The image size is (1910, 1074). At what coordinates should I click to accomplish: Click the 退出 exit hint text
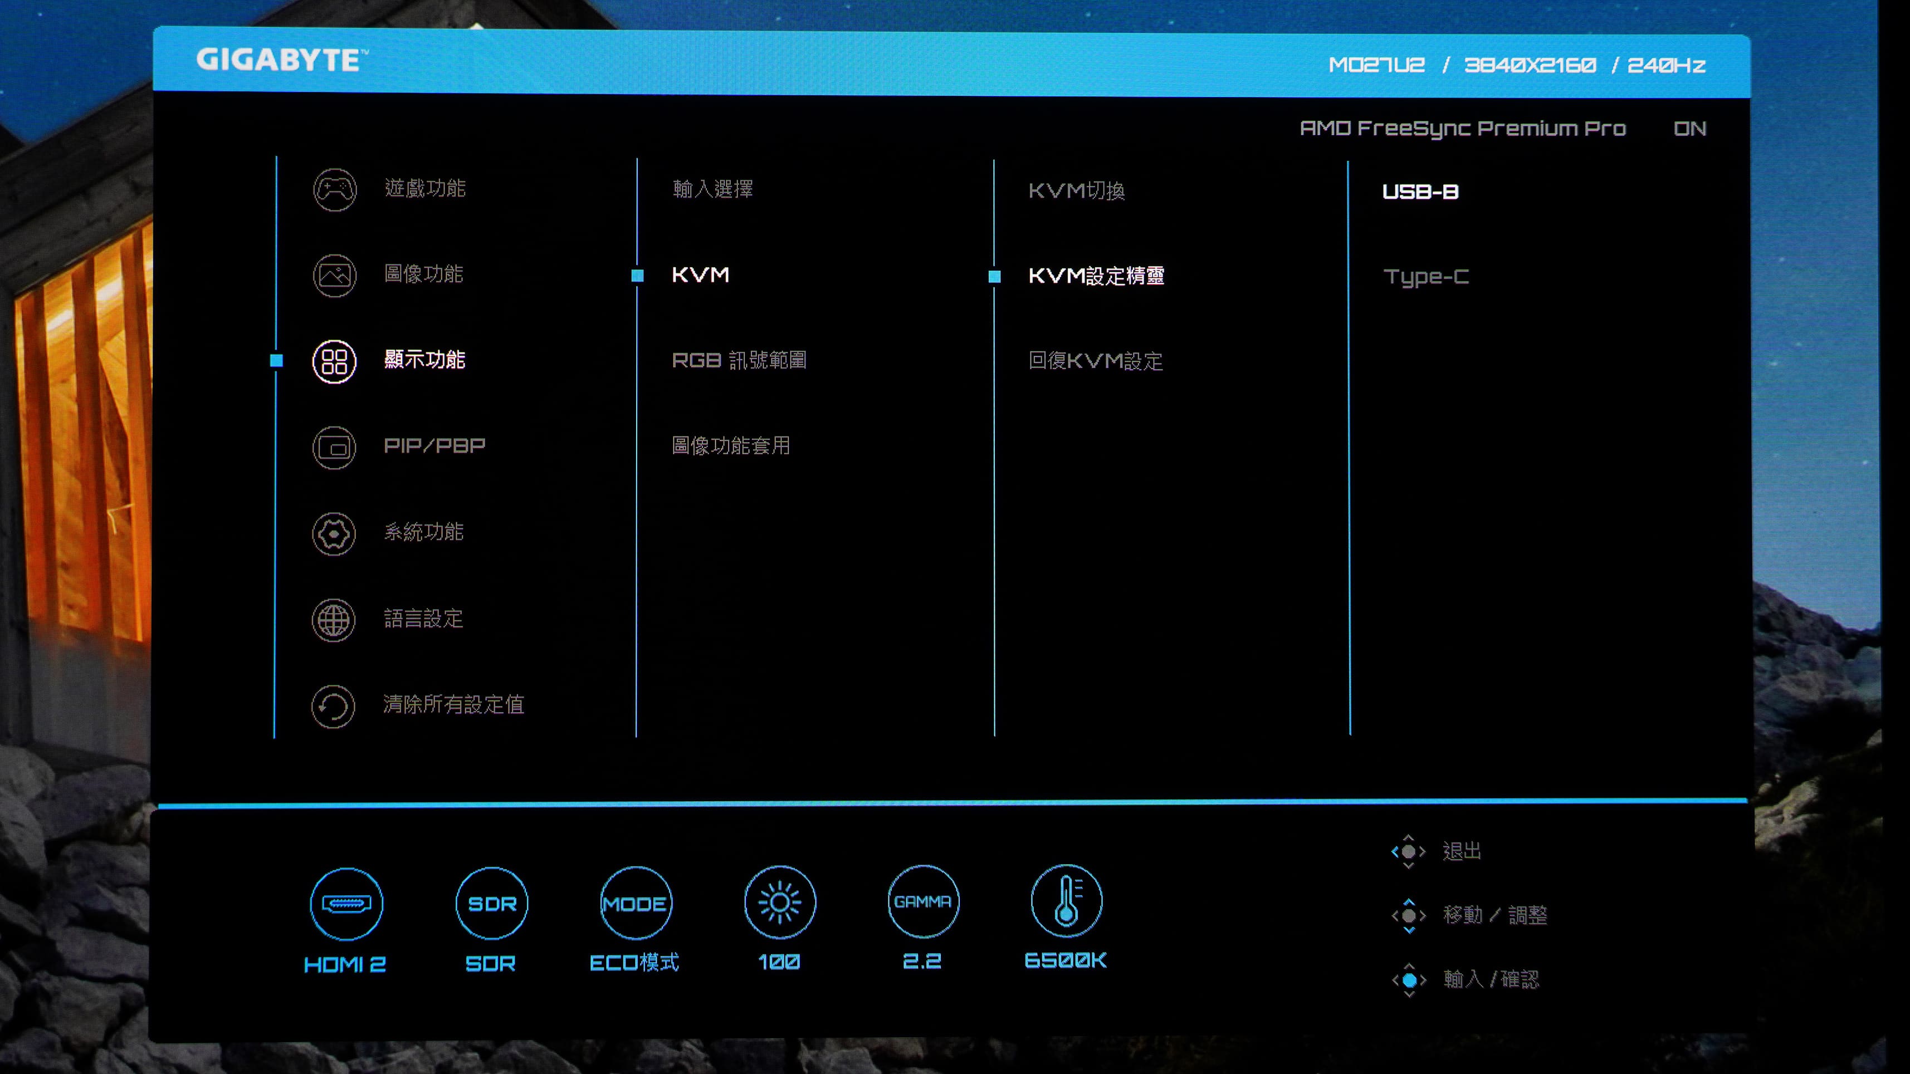1462,851
